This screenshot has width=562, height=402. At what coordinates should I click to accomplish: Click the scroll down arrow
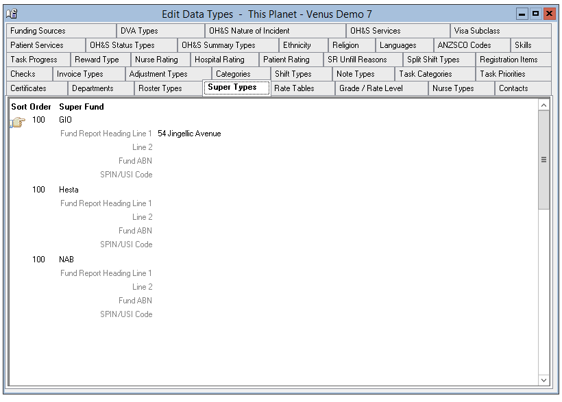543,380
